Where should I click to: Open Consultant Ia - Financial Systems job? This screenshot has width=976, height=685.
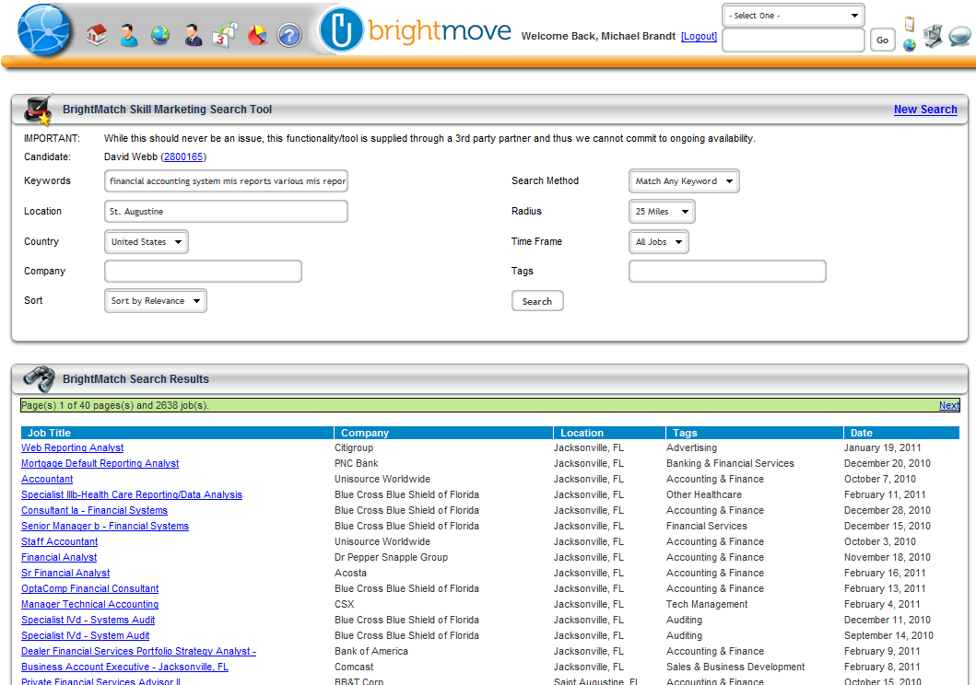pyautogui.click(x=95, y=510)
